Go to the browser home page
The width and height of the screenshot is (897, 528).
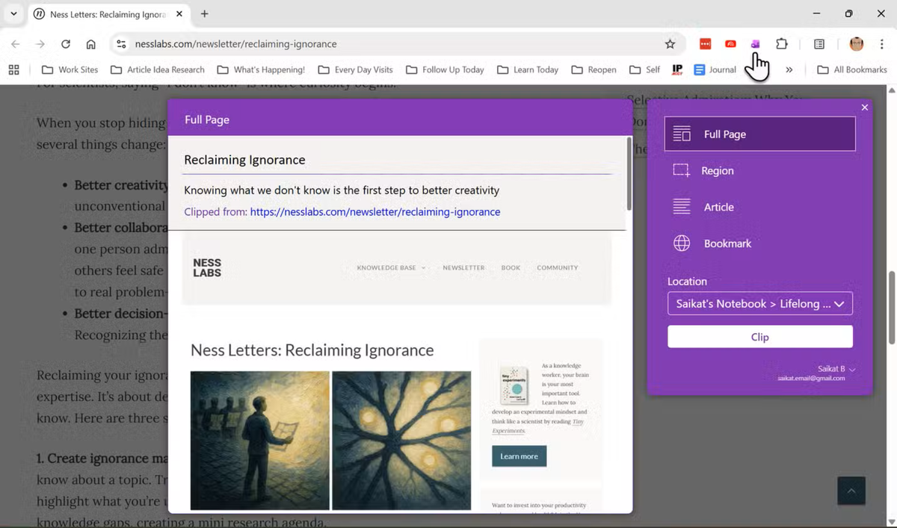(90, 44)
